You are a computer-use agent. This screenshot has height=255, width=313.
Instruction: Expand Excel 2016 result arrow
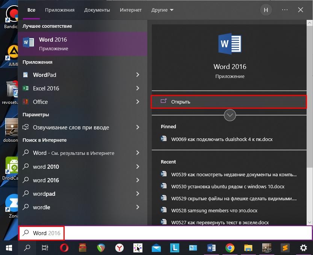(x=138, y=88)
